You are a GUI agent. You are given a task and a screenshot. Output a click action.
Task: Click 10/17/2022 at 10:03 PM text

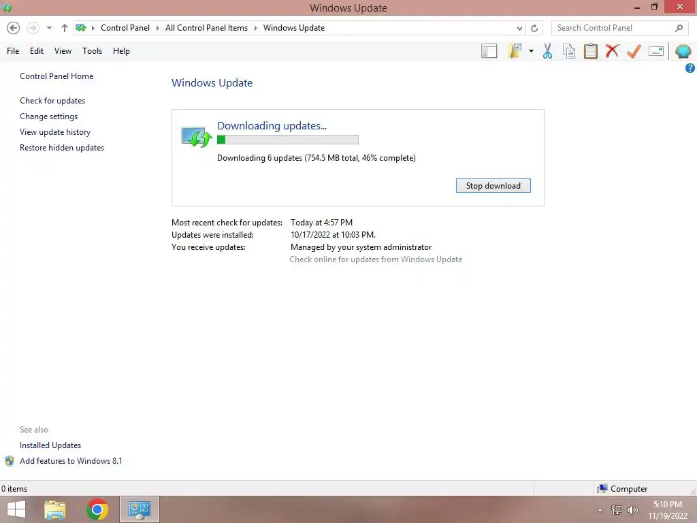(x=333, y=235)
